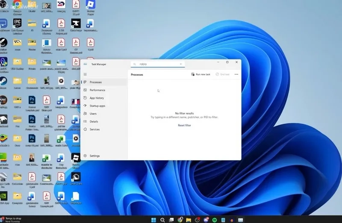Open the Windows Start menu
The width and height of the screenshot is (342, 223).
[x=154, y=220]
